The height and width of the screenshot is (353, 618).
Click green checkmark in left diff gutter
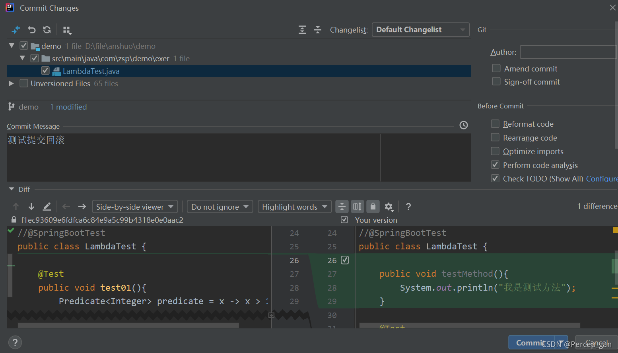[11, 230]
